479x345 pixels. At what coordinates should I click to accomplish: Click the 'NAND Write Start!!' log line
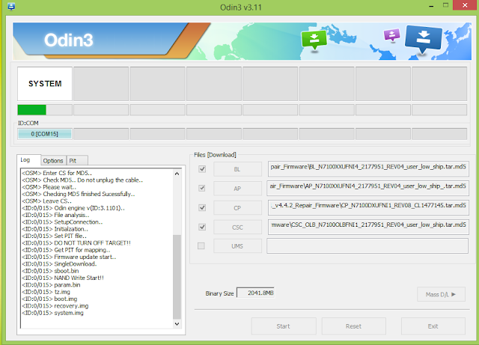pyautogui.click(x=63, y=278)
